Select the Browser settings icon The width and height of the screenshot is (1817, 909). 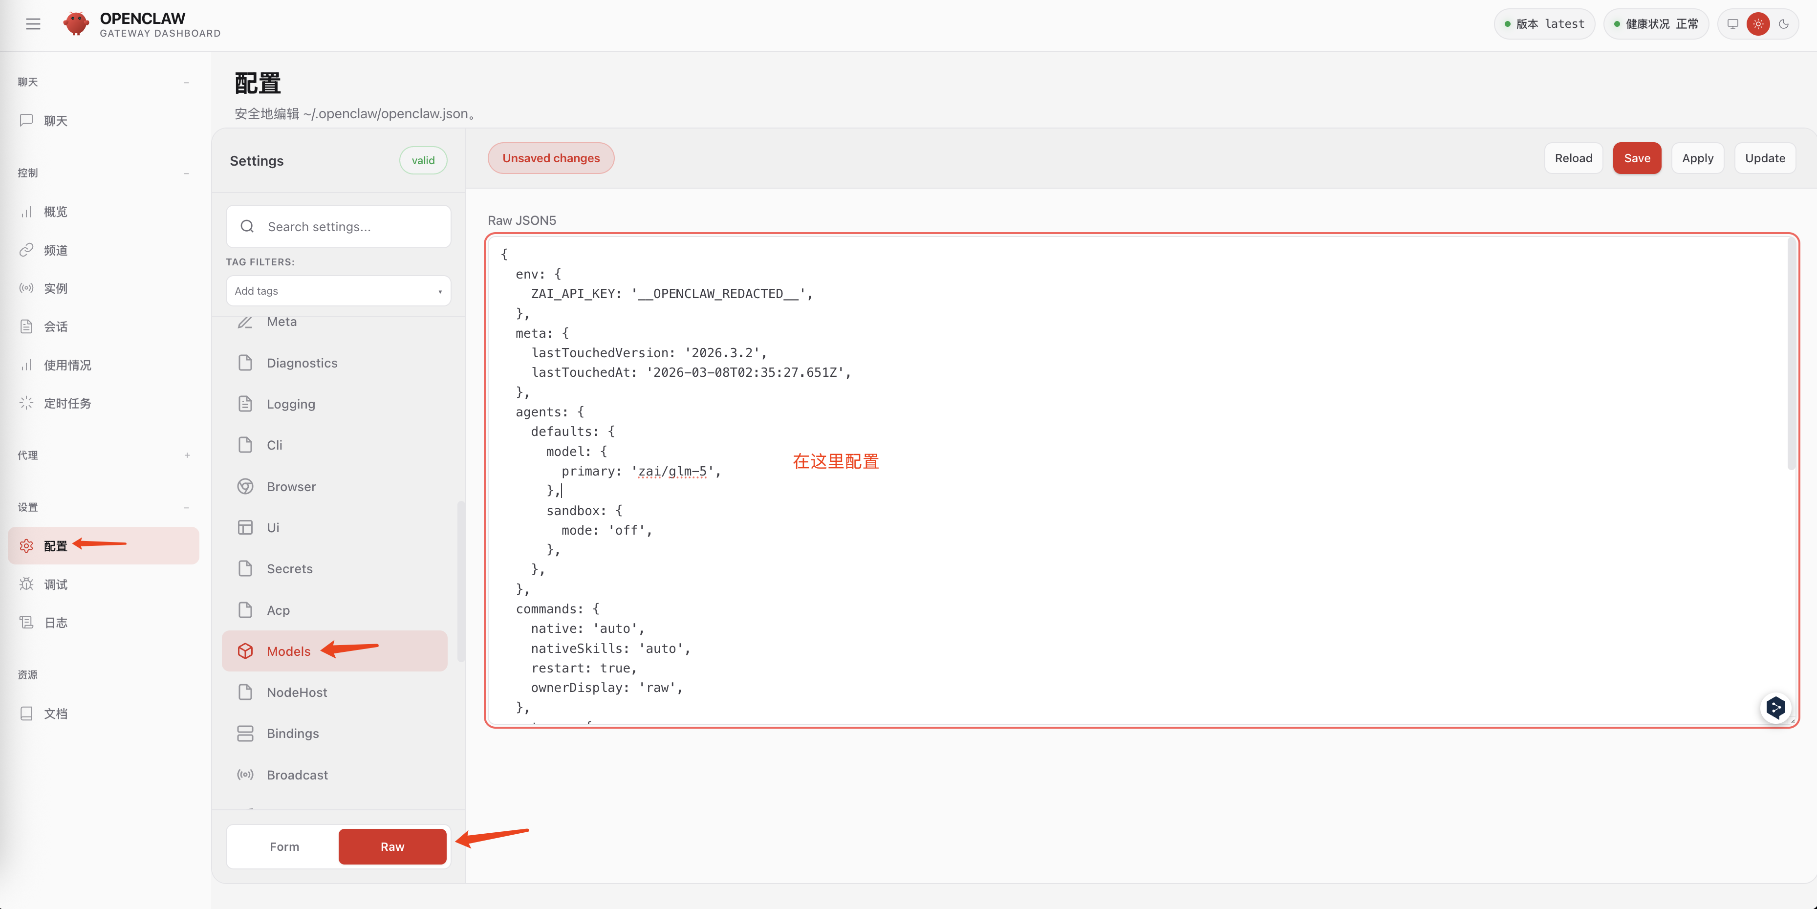coord(245,487)
